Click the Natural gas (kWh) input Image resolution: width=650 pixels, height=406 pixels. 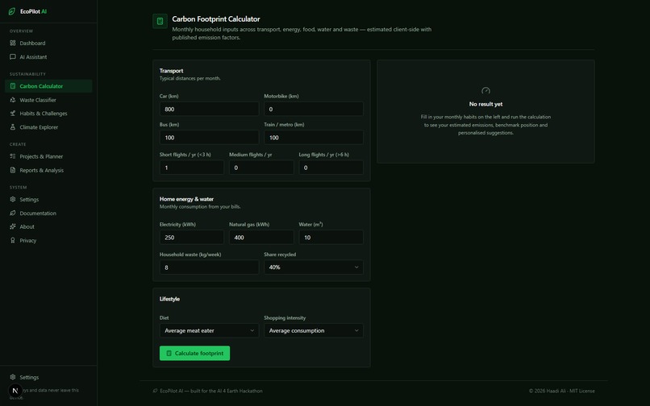point(261,238)
